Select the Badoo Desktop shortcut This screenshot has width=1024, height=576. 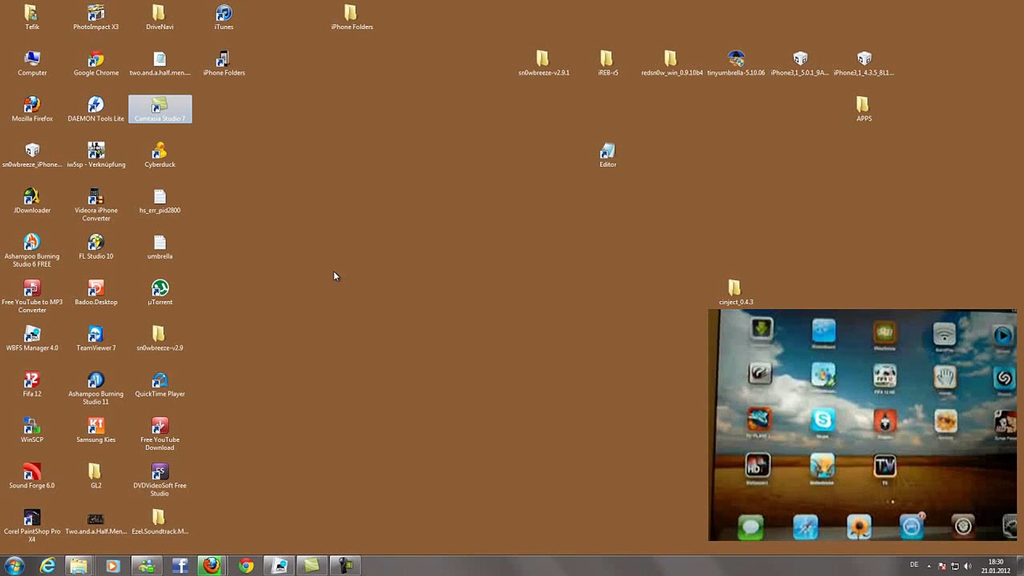96,293
